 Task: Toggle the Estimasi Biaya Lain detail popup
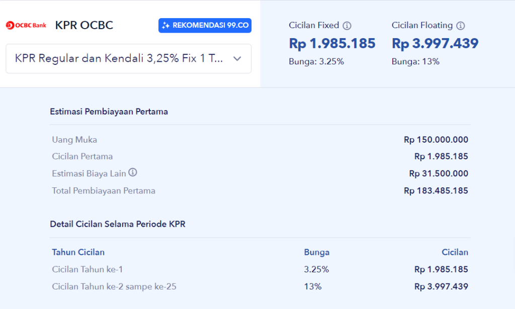pyautogui.click(x=132, y=172)
